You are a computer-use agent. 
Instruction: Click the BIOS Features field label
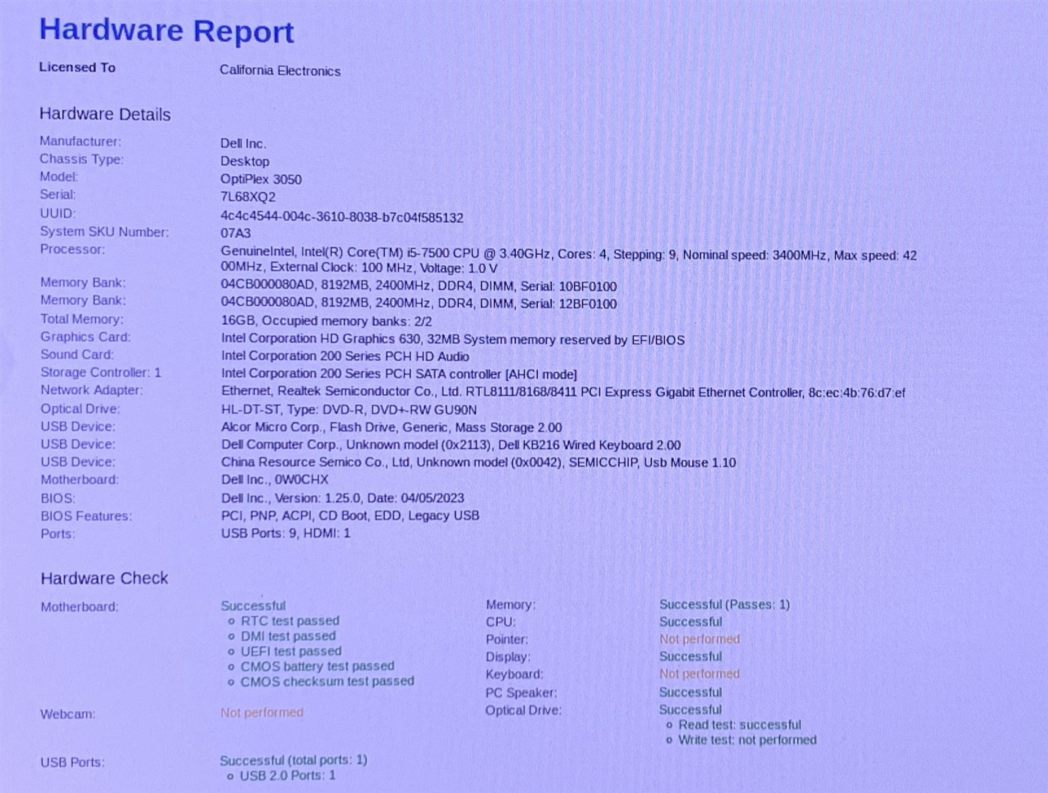(x=86, y=516)
